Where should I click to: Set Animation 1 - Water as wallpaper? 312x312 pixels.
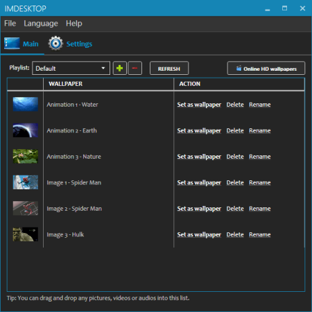pyautogui.click(x=199, y=105)
